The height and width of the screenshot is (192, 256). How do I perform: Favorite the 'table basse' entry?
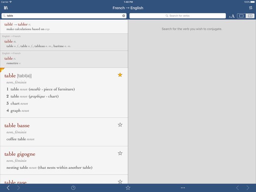(x=120, y=125)
